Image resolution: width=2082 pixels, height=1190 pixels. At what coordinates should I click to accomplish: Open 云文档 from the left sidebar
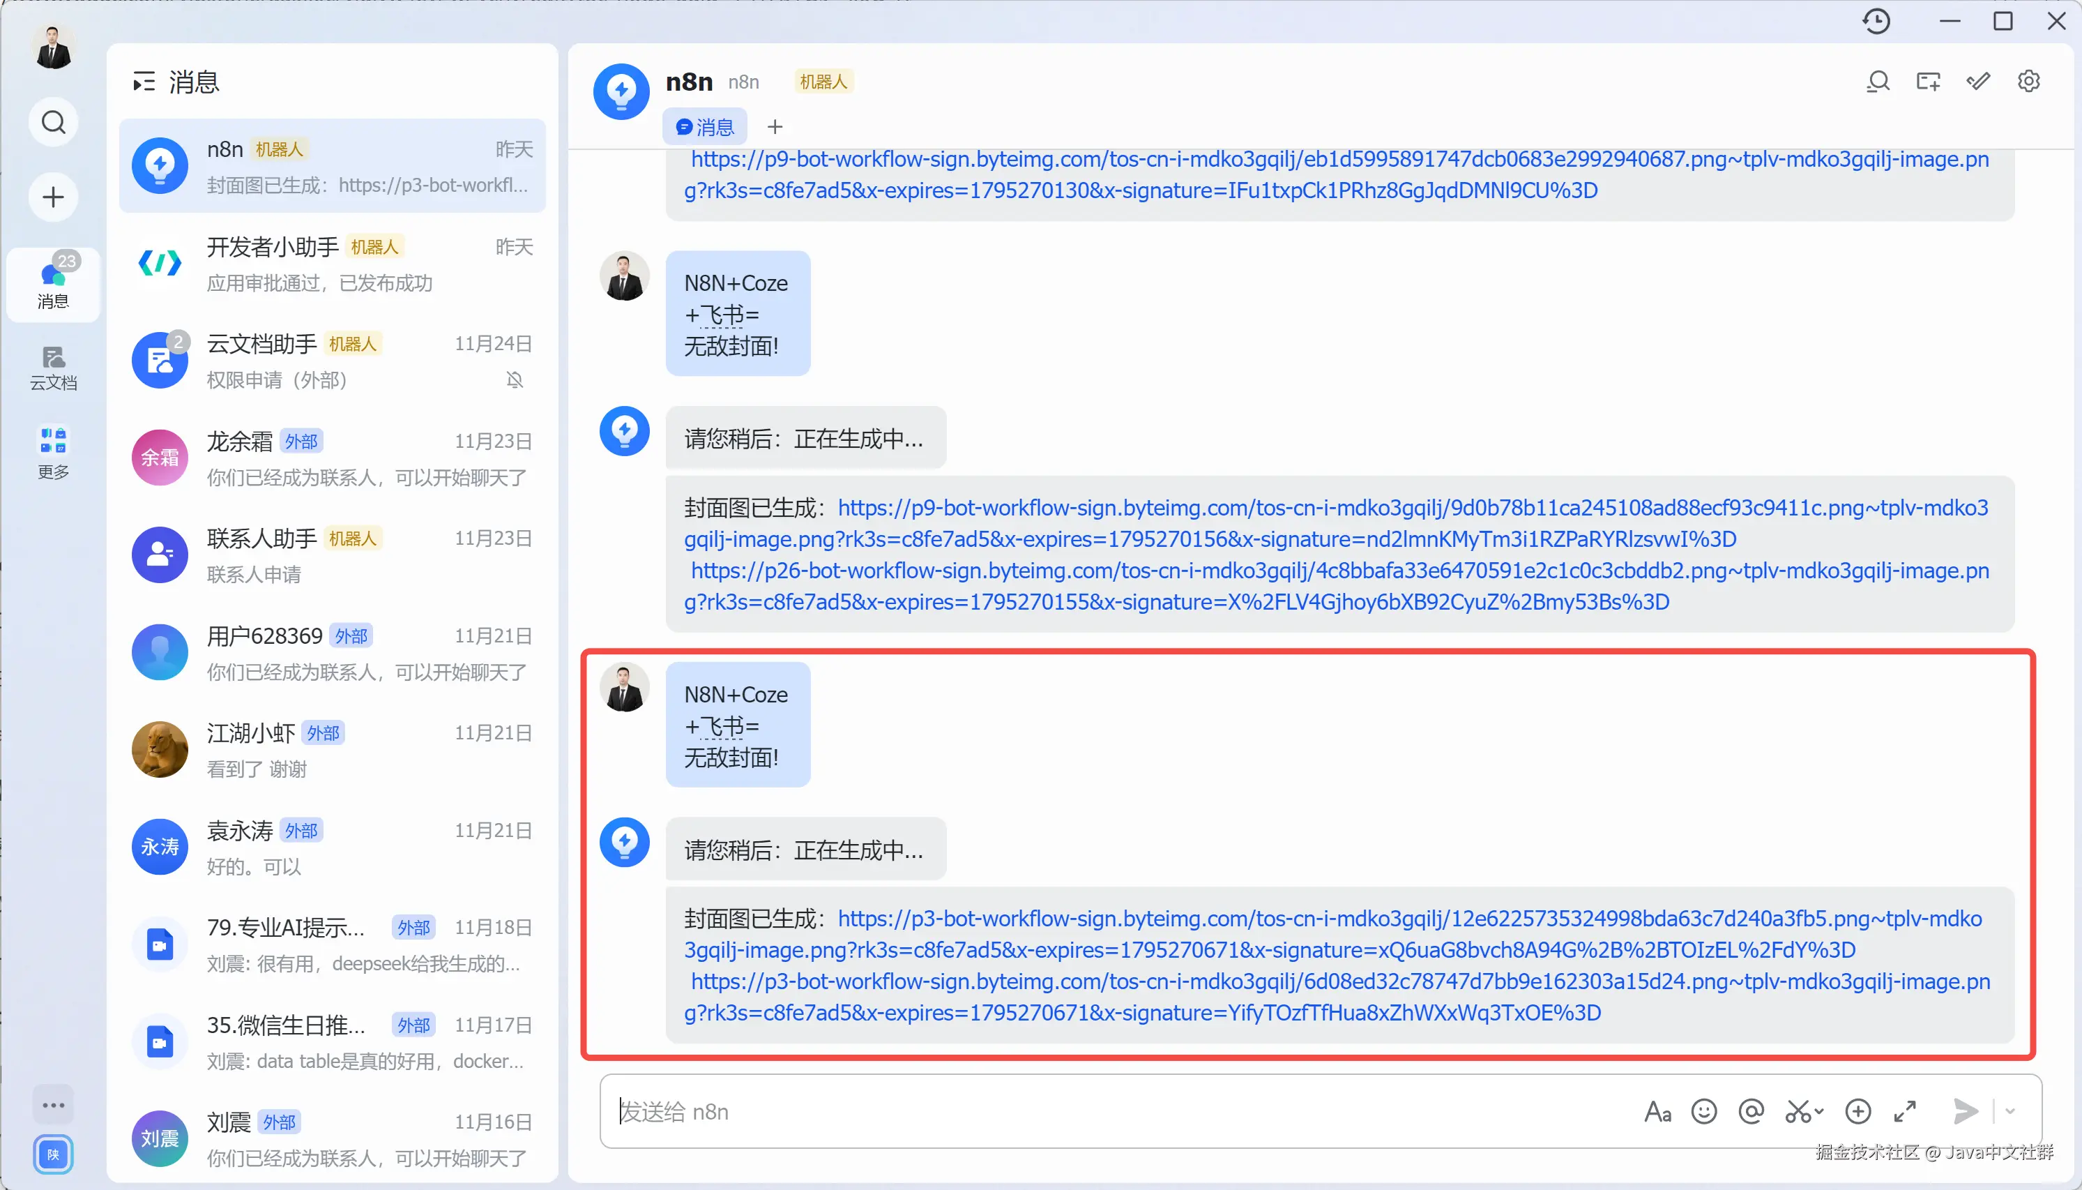tap(53, 368)
